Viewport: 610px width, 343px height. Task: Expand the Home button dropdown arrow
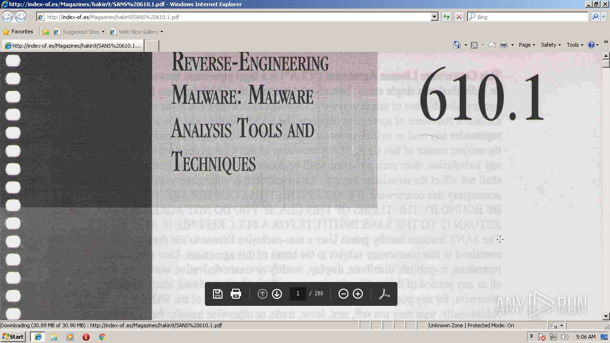pos(466,45)
